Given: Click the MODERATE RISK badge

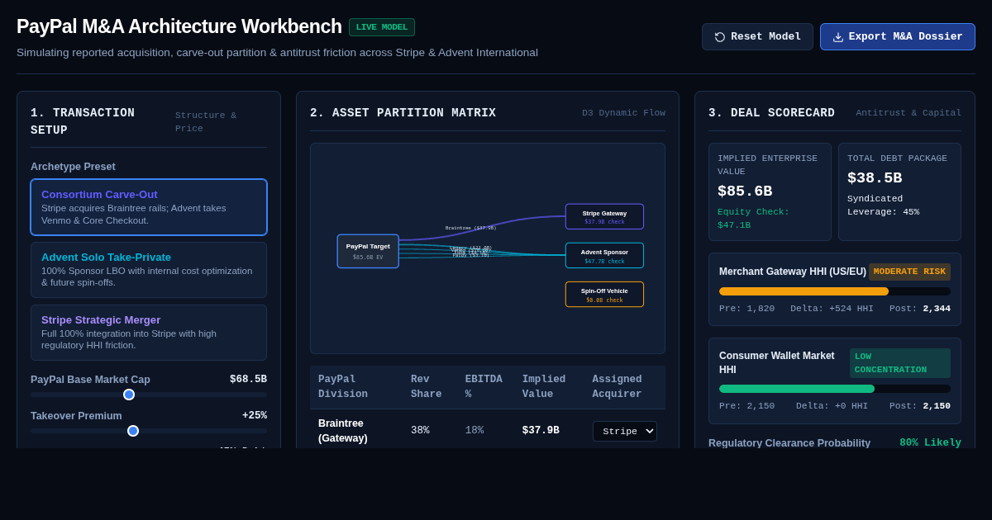Looking at the screenshot, I should point(909,272).
